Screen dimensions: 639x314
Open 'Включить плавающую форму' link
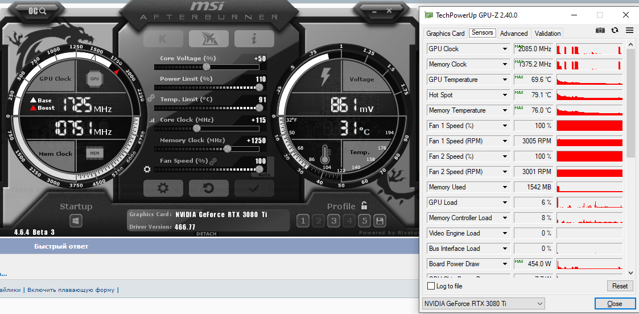tap(71, 290)
